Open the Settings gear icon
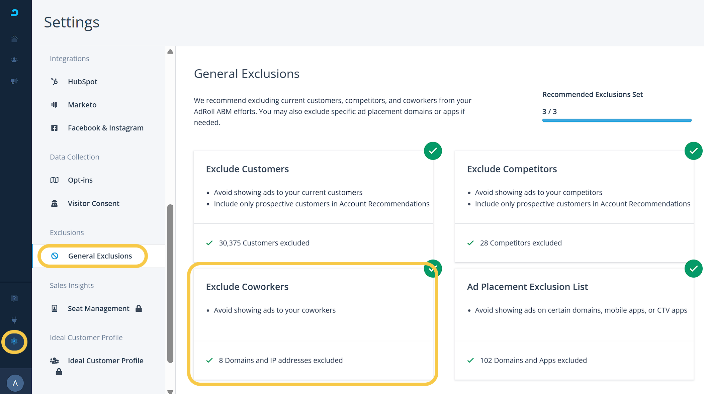This screenshot has width=704, height=394. tap(14, 341)
